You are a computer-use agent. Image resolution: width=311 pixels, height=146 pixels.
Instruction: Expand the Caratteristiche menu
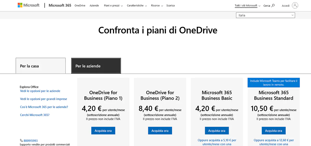(x=137, y=5)
